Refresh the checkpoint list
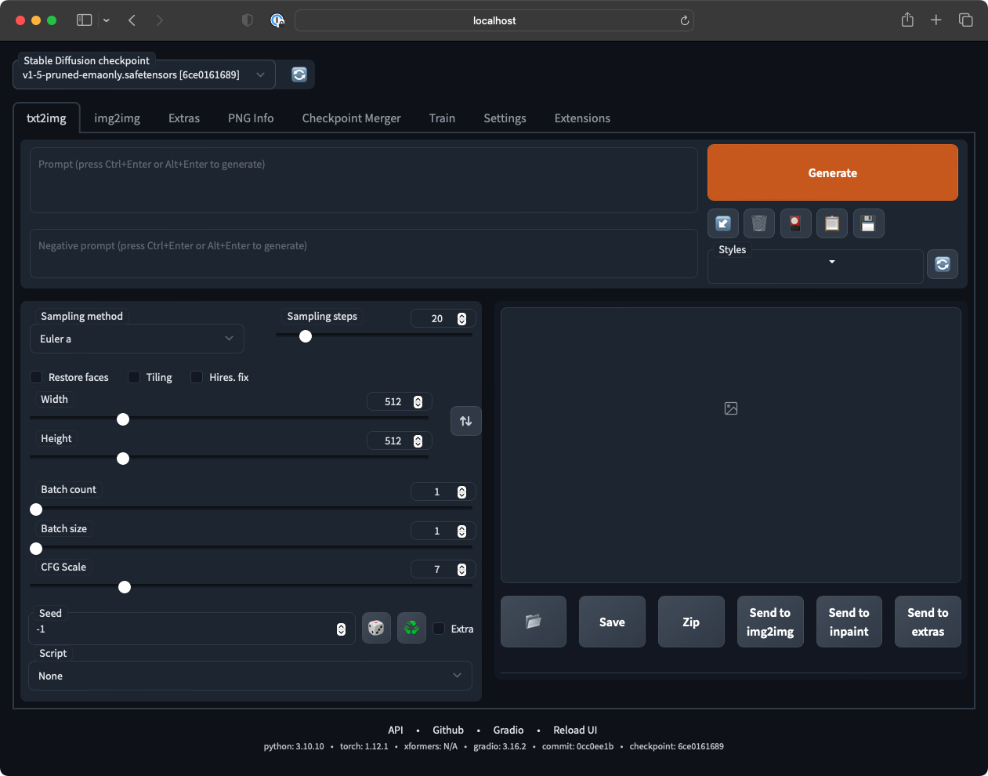 tap(299, 74)
